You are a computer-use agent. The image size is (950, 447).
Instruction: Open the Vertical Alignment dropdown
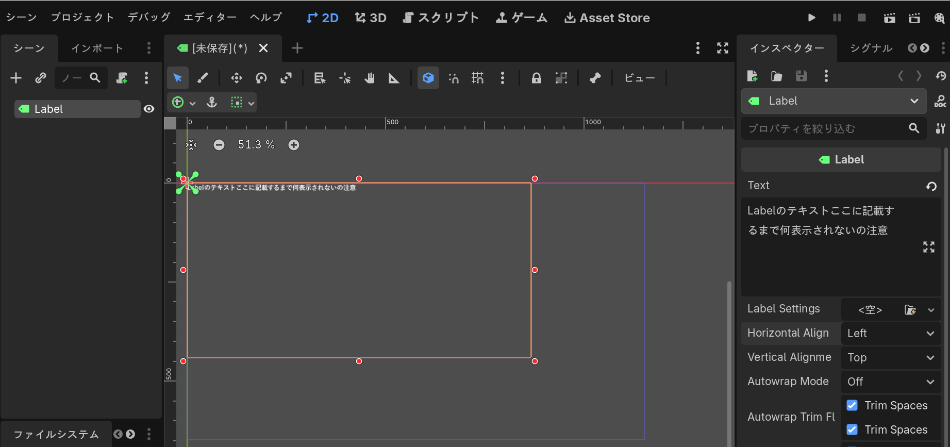(x=891, y=357)
